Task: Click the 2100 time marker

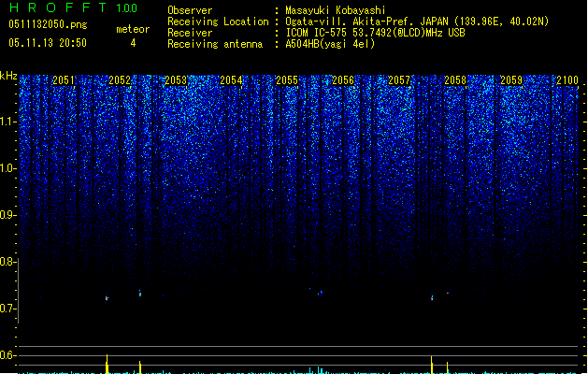Action: (567, 80)
